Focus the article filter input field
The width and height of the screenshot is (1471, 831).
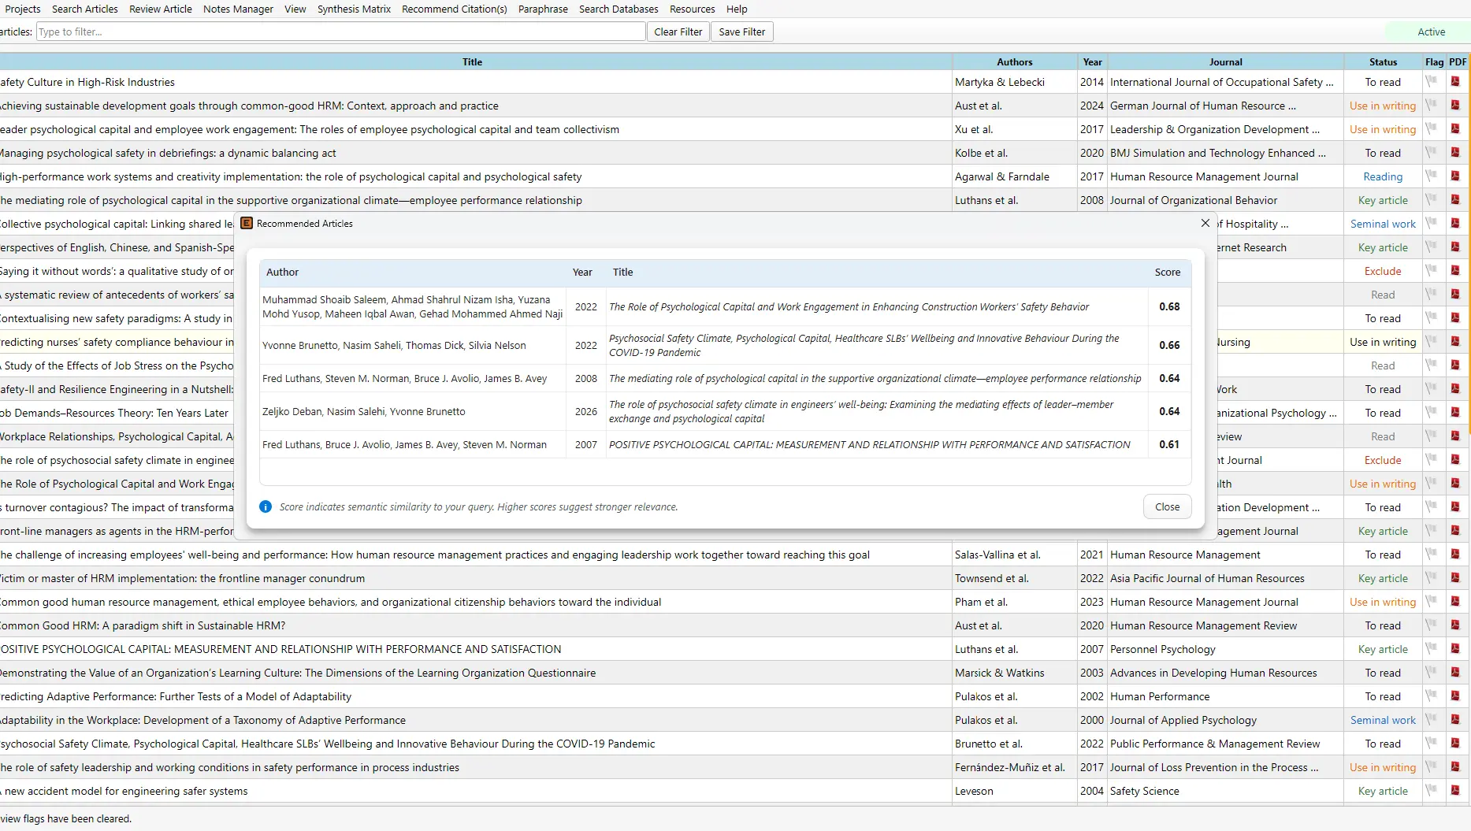pos(340,32)
